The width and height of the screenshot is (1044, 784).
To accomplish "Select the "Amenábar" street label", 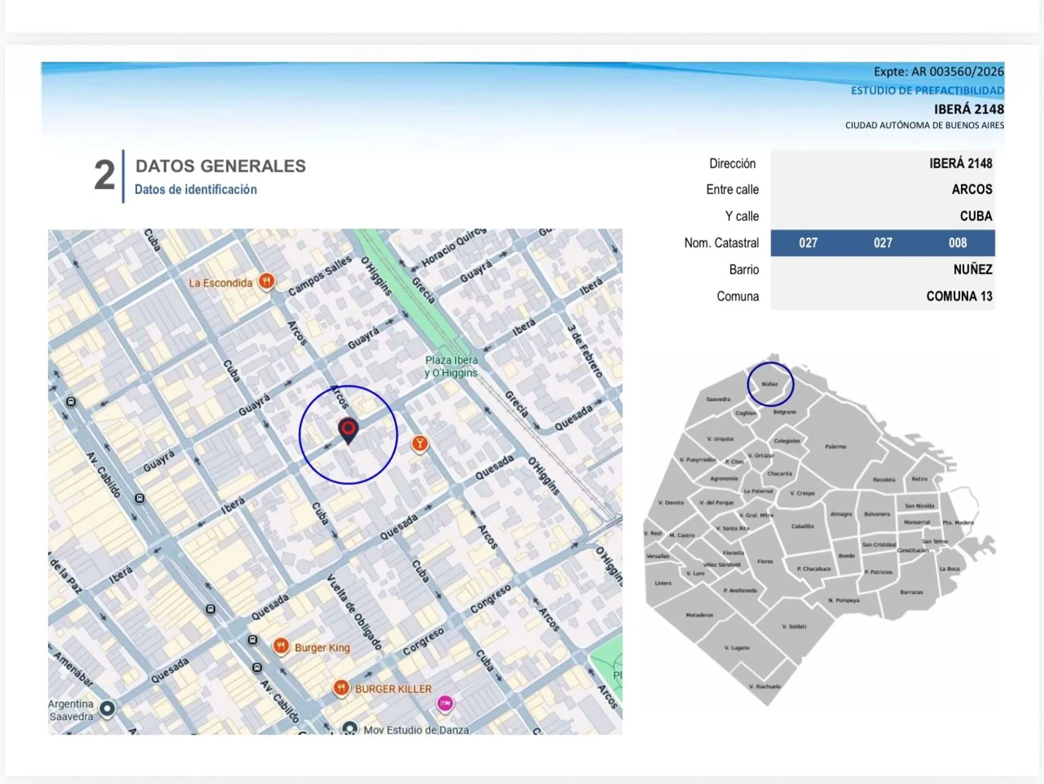I will pos(73,669).
